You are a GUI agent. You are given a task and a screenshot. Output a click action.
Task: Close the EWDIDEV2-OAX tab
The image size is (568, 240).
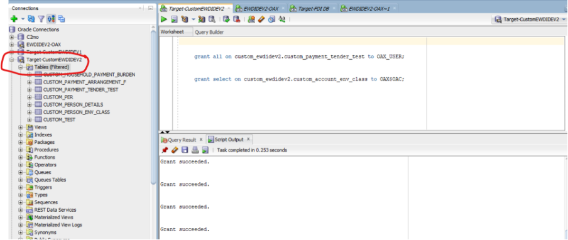click(x=283, y=8)
